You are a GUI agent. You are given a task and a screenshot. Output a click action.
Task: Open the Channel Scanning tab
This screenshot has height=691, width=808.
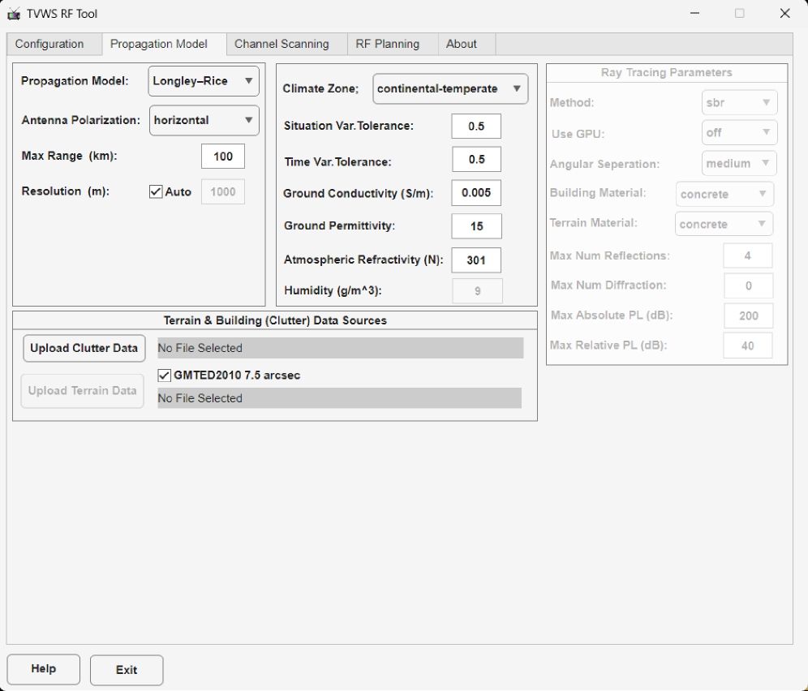point(282,44)
